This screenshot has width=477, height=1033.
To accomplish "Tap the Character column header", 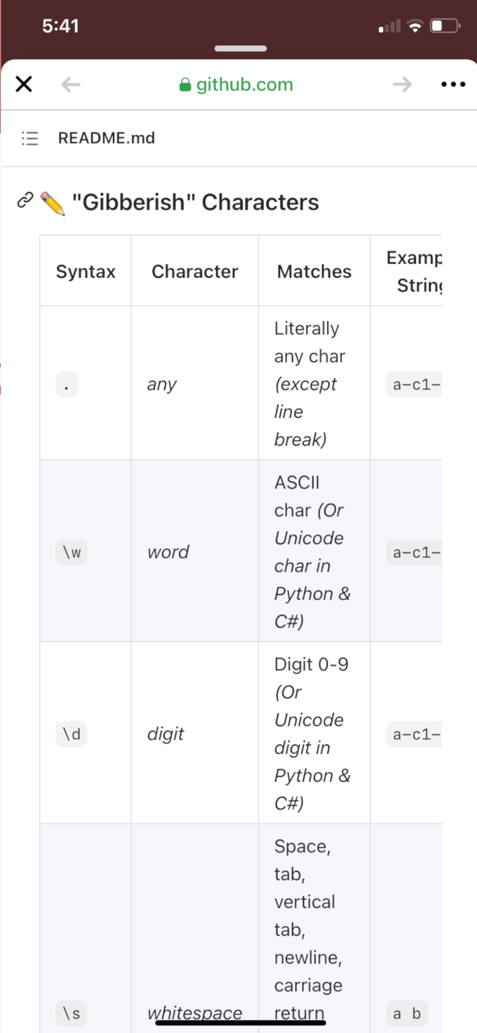I will coord(195,271).
